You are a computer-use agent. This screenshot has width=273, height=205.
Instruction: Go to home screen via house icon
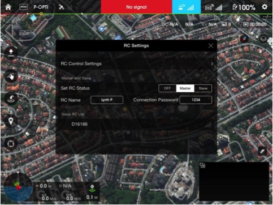8,7
